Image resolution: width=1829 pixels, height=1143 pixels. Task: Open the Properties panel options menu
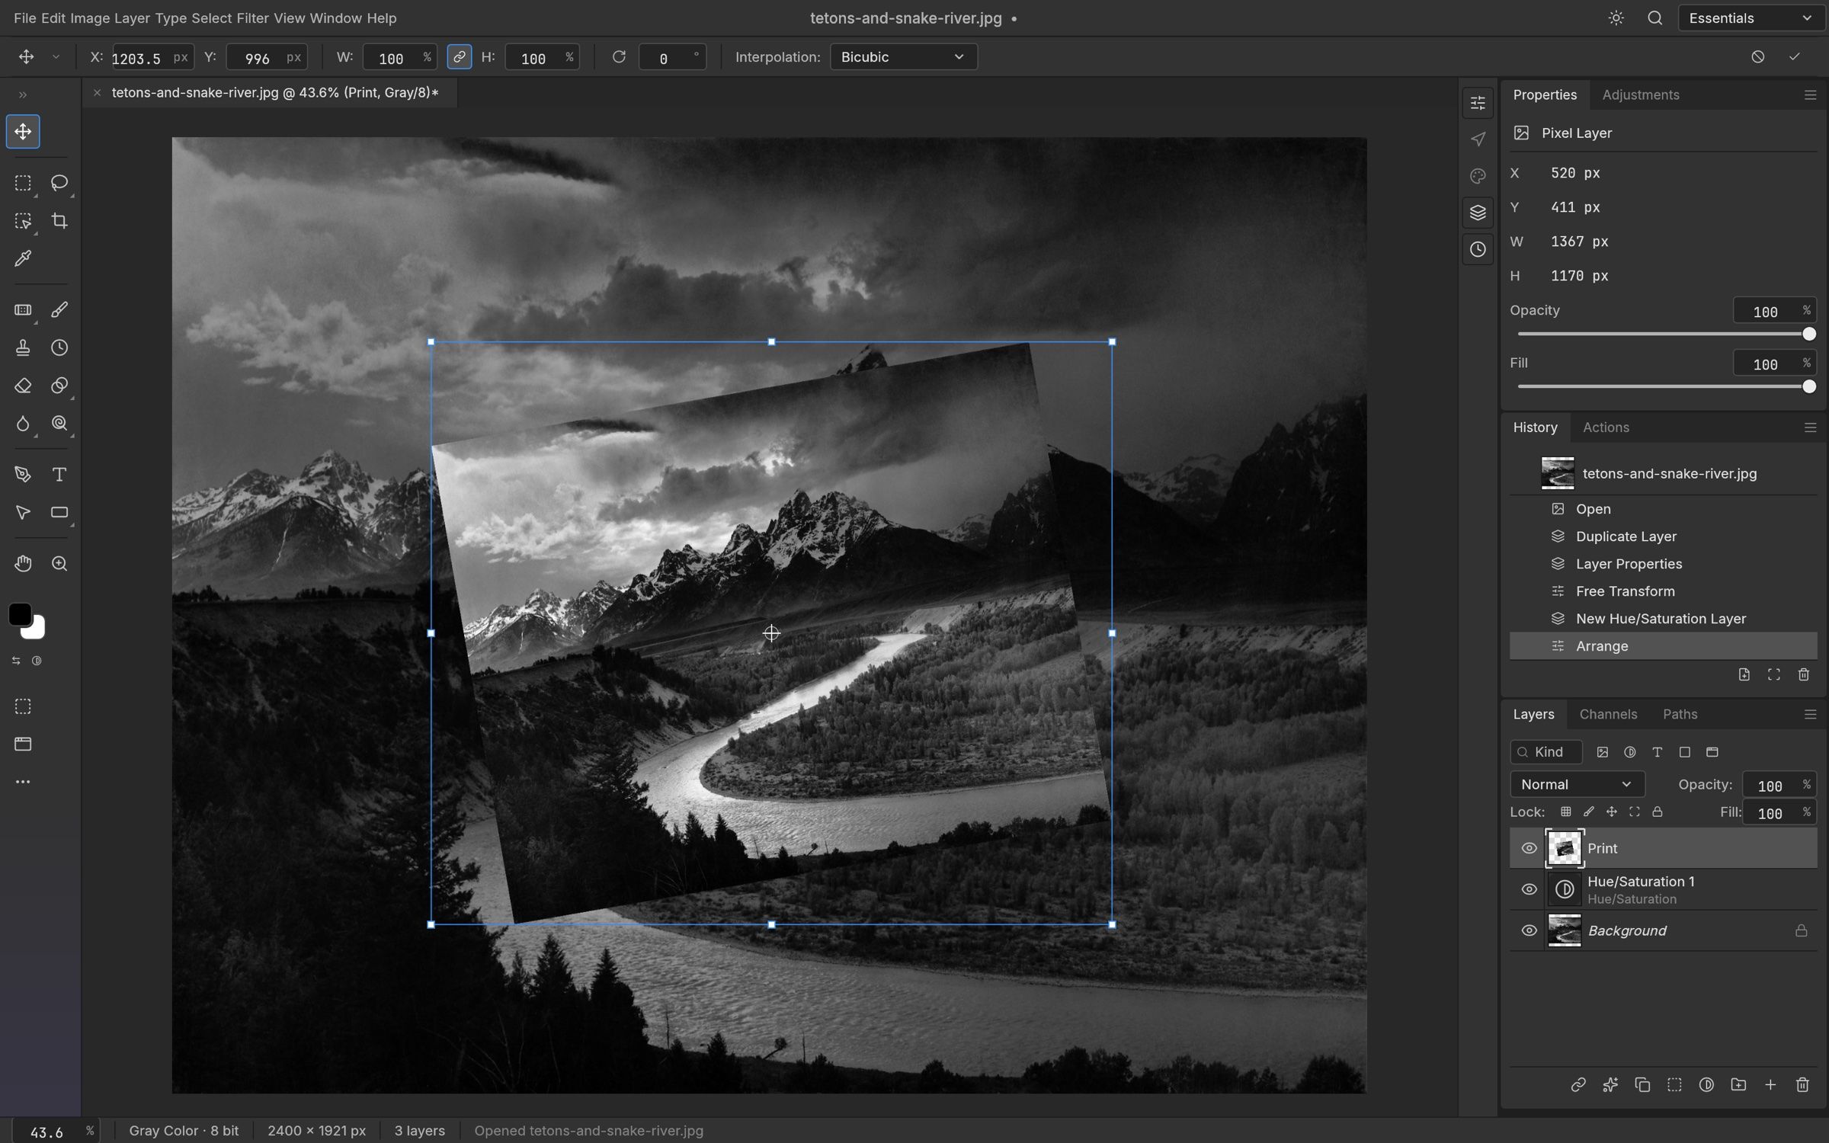point(1810,95)
